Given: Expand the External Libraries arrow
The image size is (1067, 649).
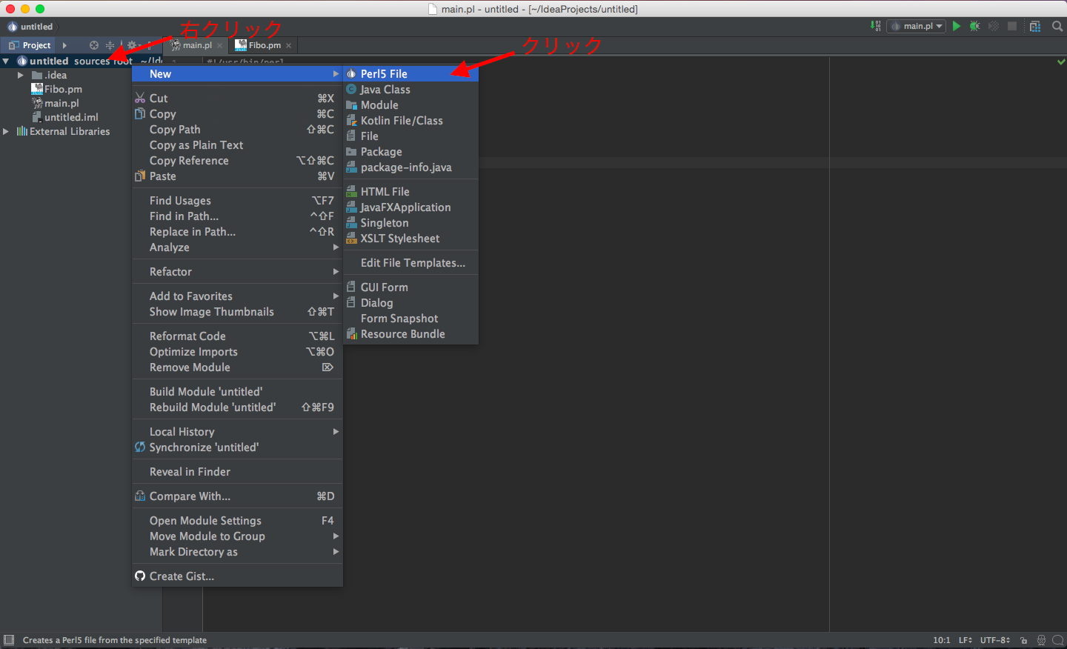Looking at the screenshot, I should click(6, 132).
